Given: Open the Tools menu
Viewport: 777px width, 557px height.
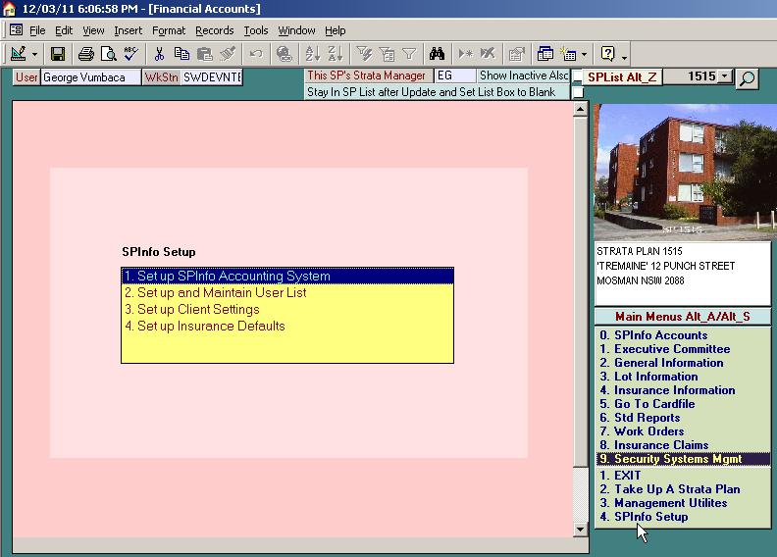Looking at the screenshot, I should (256, 30).
